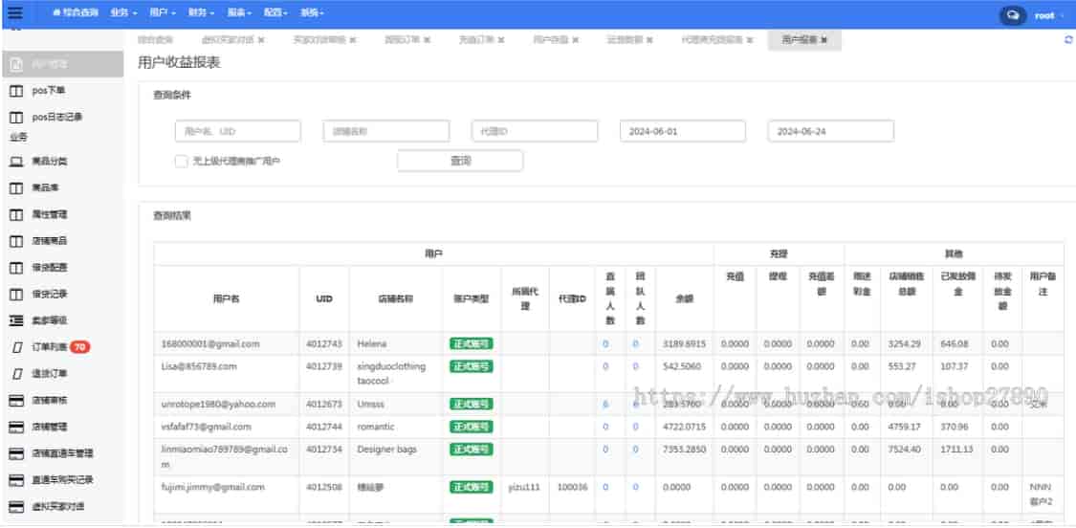Expand the 业务 top menu dropdown
Viewport: 1076px width, 528px height.
(x=124, y=13)
